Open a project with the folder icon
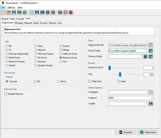 pyautogui.click(x=9, y=13)
